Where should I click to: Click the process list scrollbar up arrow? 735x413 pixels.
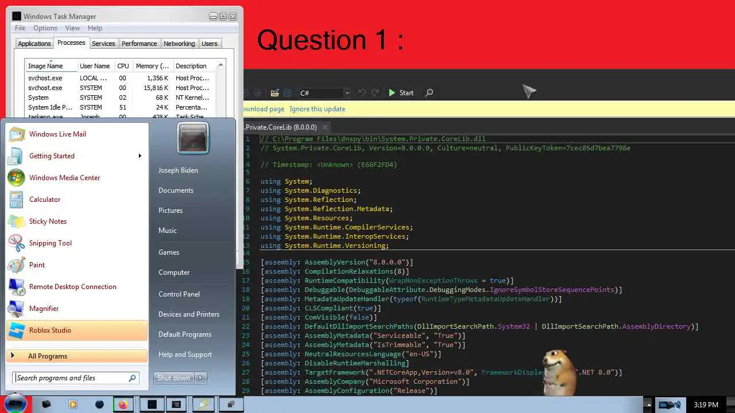pos(220,65)
